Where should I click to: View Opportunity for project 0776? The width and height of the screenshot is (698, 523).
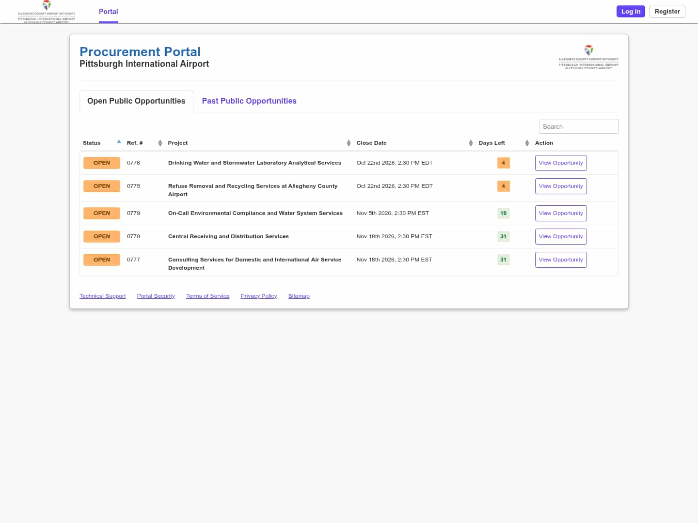(561, 163)
